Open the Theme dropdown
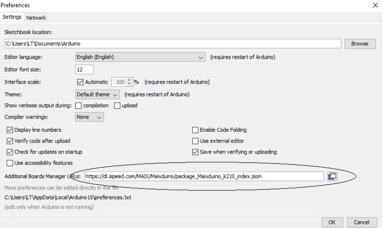The height and width of the screenshot is (228, 382). pyautogui.click(x=97, y=94)
